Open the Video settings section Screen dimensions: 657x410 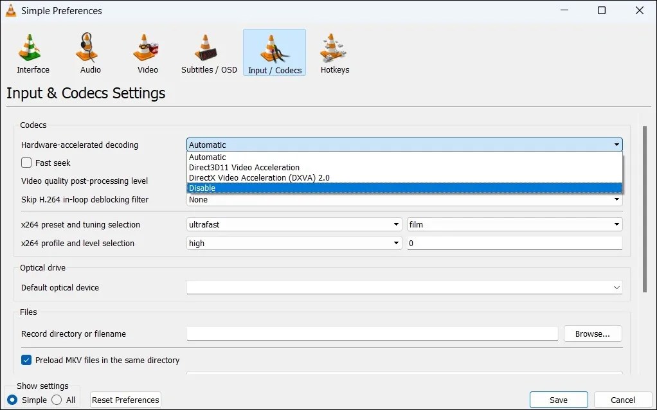[146, 52]
